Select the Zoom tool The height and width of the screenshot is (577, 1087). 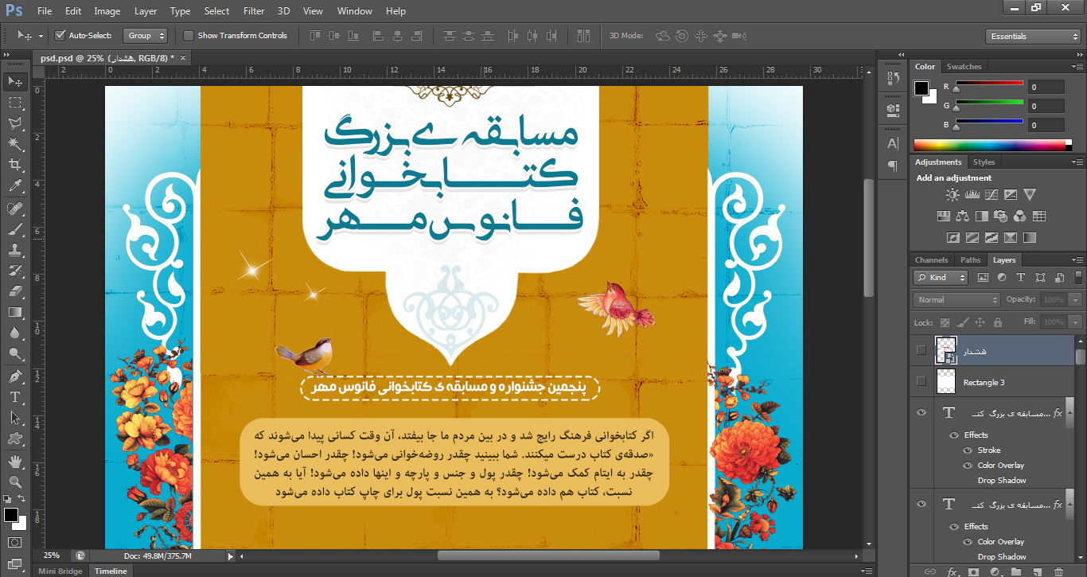click(14, 481)
